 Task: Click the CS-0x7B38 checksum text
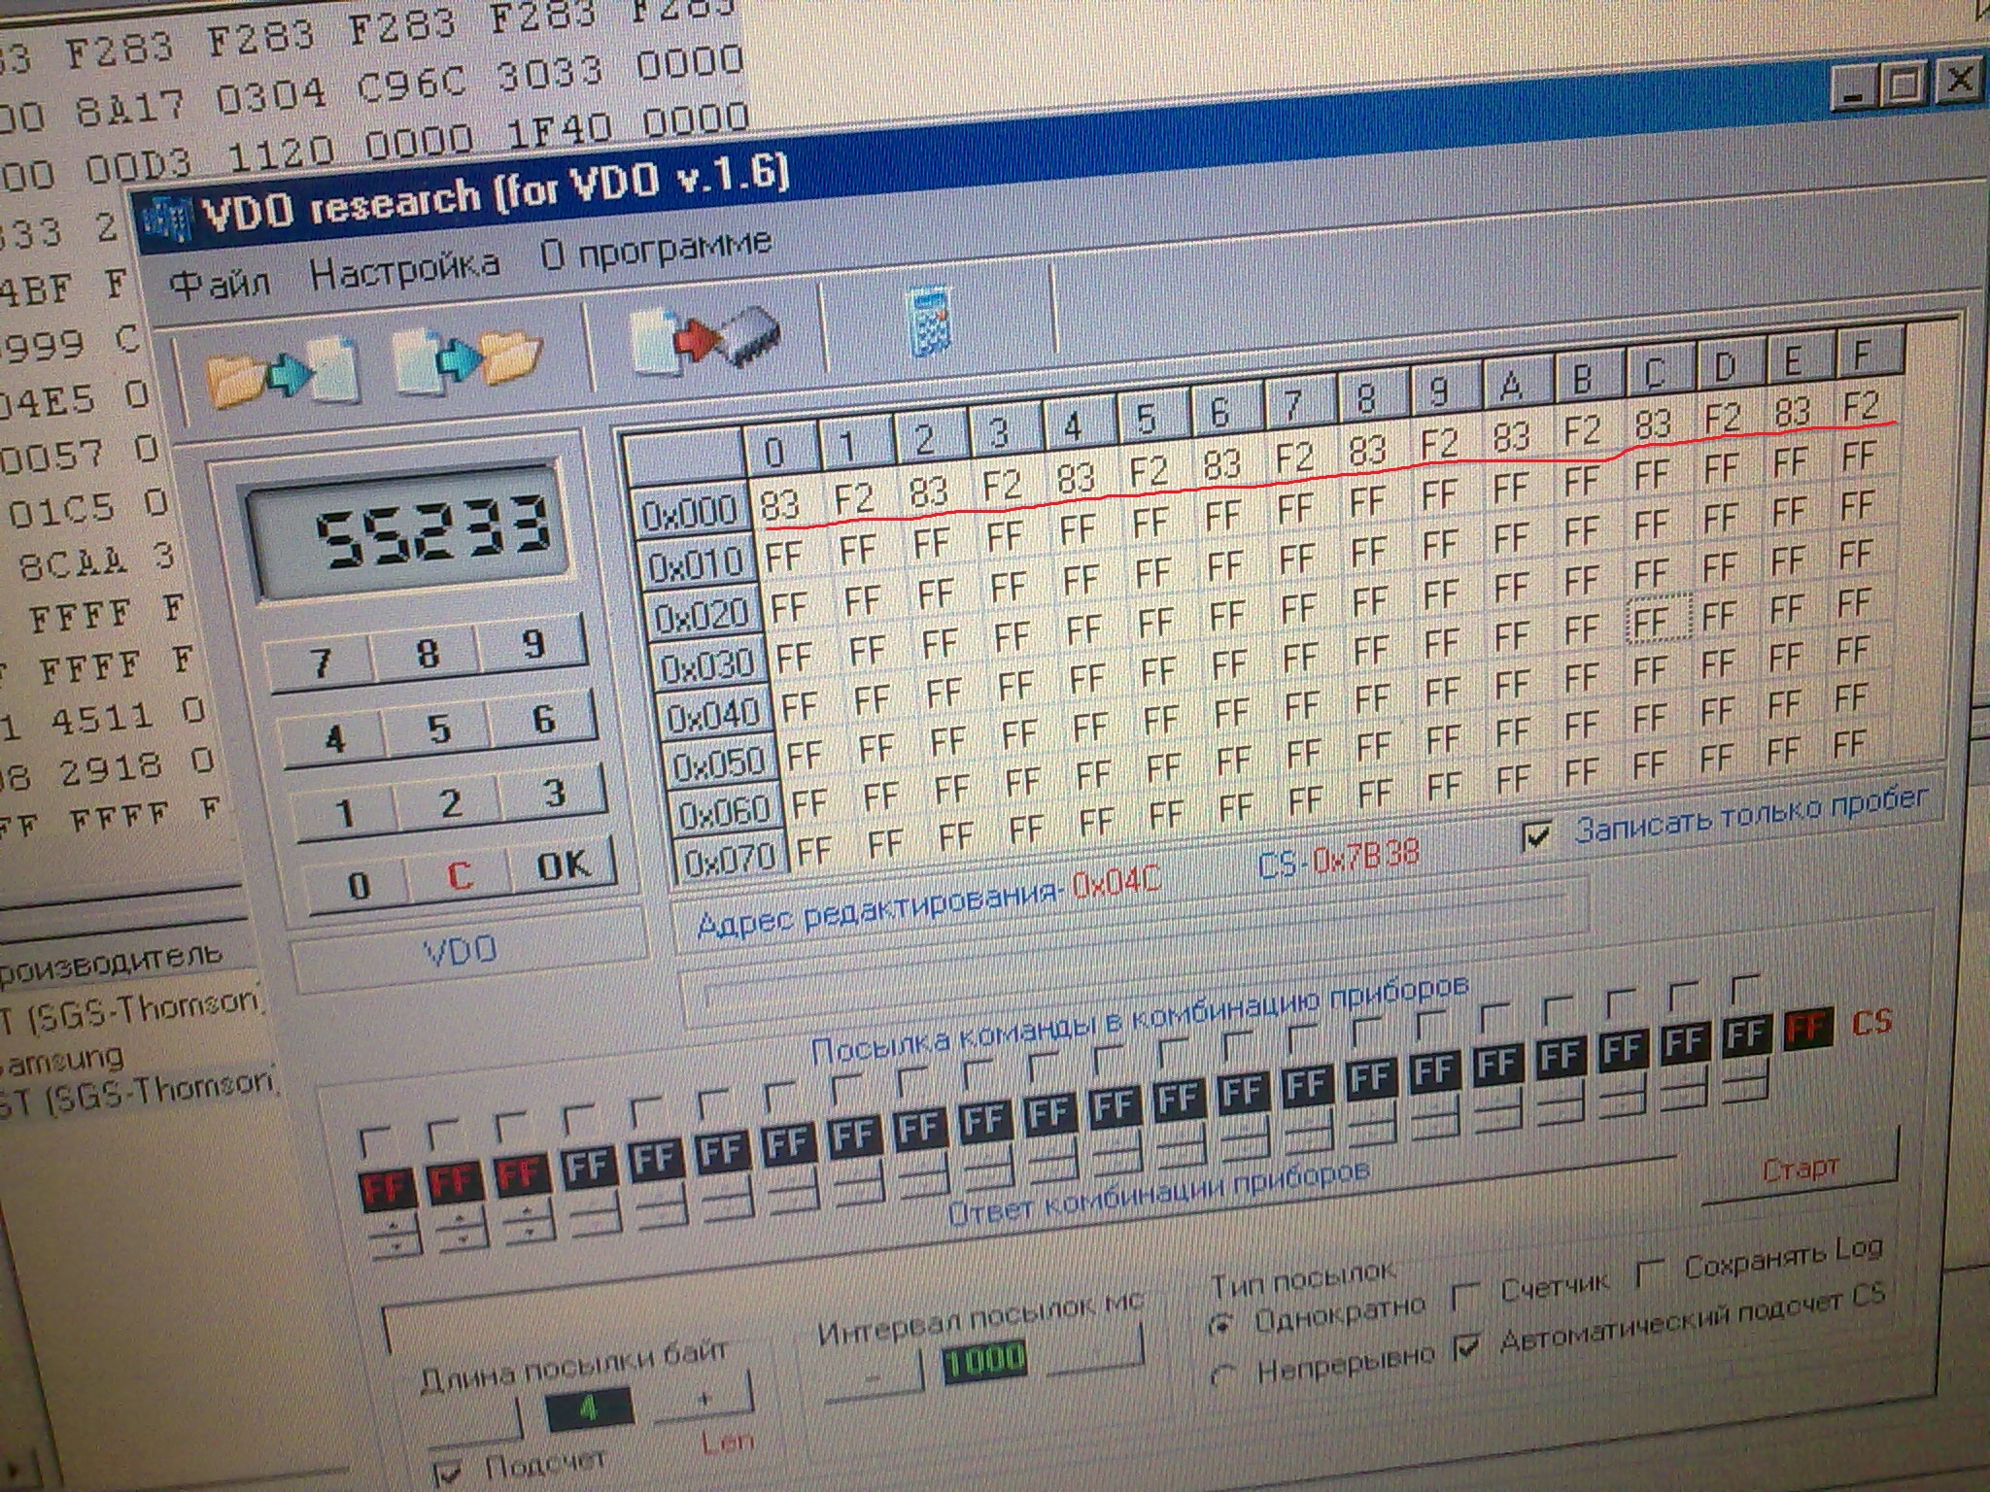tap(1338, 859)
